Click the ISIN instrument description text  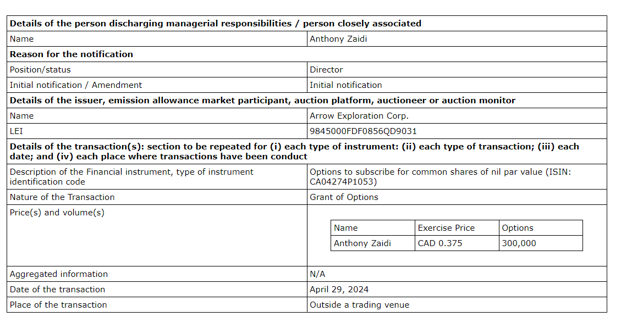(x=440, y=176)
